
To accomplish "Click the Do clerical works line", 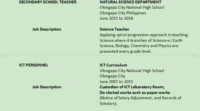I will tap(135, 92).
